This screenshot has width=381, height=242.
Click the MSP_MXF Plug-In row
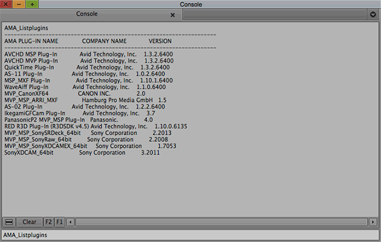click(88, 80)
